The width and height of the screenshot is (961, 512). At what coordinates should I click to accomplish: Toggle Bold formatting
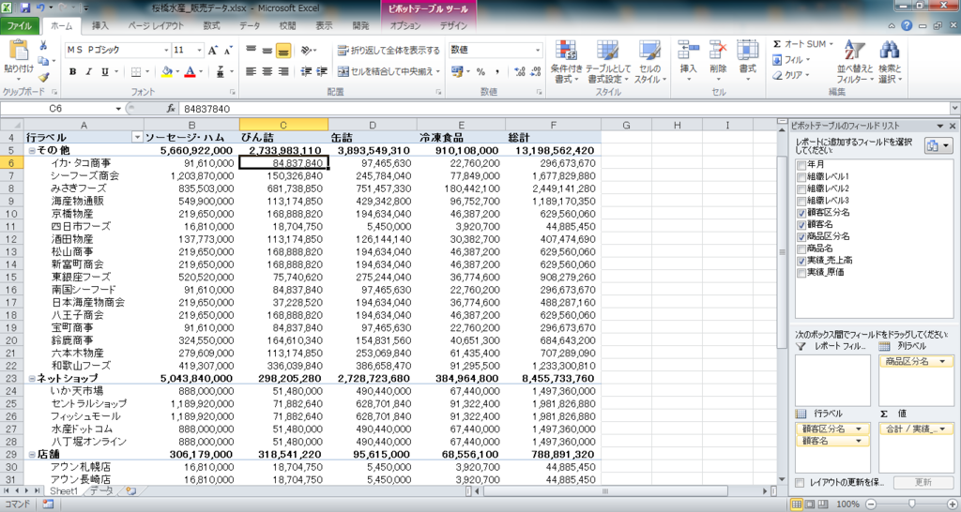pyautogui.click(x=72, y=71)
